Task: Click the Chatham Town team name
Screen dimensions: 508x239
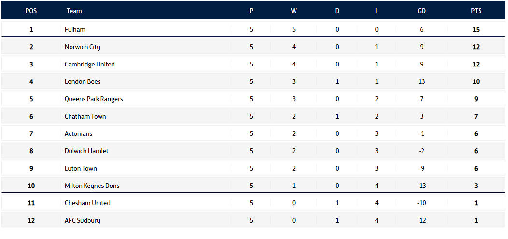Action: point(85,116)
